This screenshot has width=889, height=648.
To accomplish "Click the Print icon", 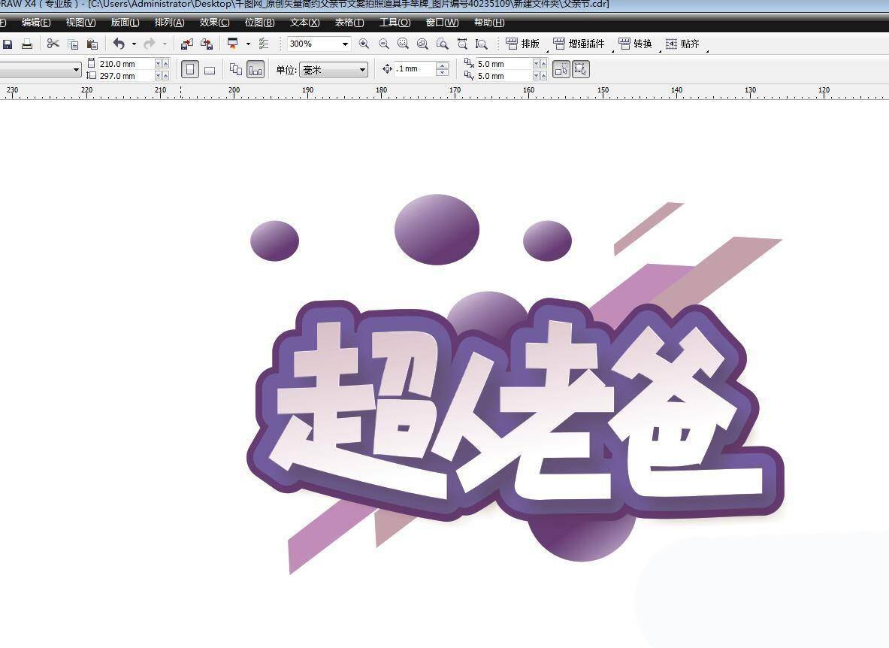I will point(27,44).
